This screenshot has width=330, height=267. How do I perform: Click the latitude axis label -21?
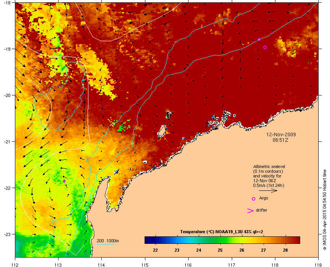7,142
